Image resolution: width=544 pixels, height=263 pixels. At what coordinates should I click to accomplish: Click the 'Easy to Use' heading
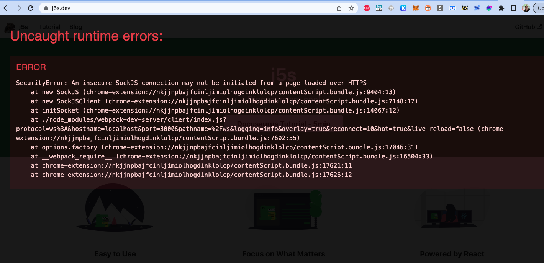click(115, 254)
